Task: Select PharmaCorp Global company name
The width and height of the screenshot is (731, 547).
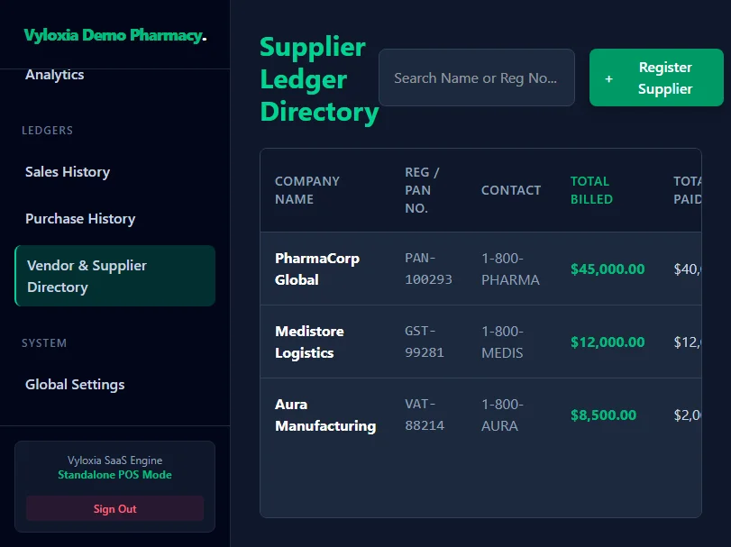Action: pyautogui.click(x=317, y=269)
